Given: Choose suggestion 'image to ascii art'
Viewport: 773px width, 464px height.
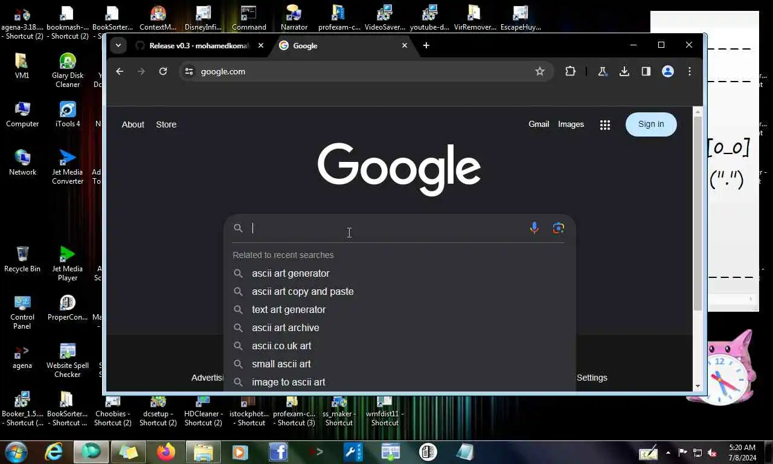Looking at the screenshot, I should 399,382.
